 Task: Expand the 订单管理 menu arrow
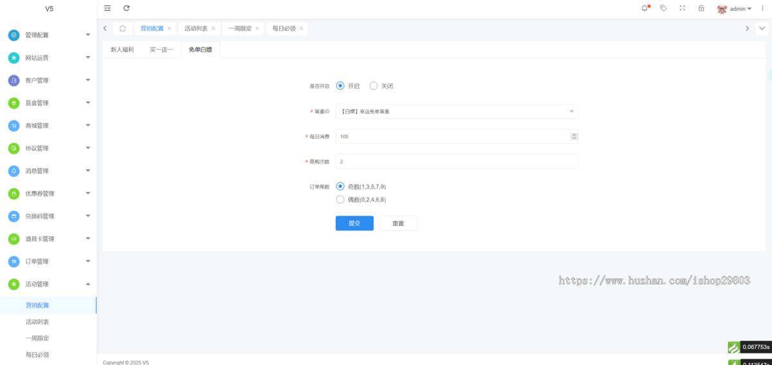pyautogui.click(x=88, y=261)
